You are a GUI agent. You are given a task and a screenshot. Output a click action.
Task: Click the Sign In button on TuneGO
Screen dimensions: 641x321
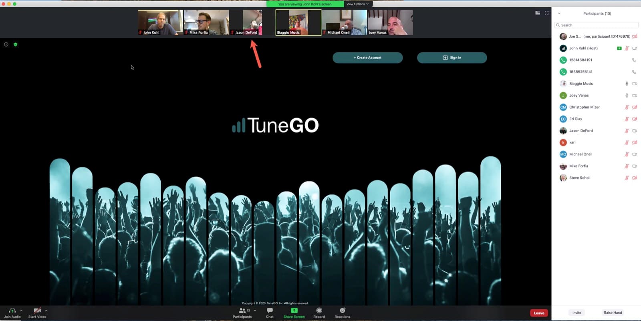pyautogui.click(x=452, y=58)
